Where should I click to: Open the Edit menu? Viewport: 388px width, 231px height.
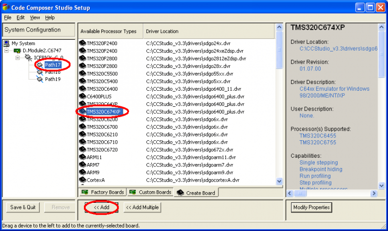(20, 17)
